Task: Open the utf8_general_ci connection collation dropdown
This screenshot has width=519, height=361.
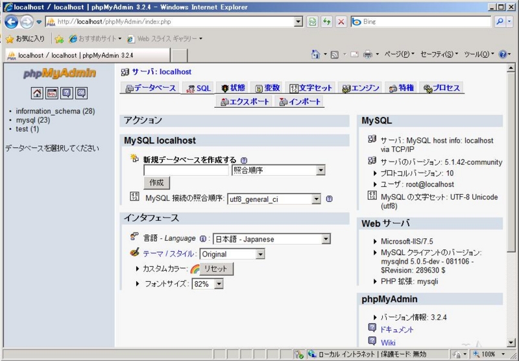Action: pyautogui.click(x=274, y=199)
